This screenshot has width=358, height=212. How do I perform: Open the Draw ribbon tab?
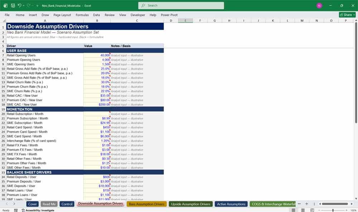click(x=45, y=15)
